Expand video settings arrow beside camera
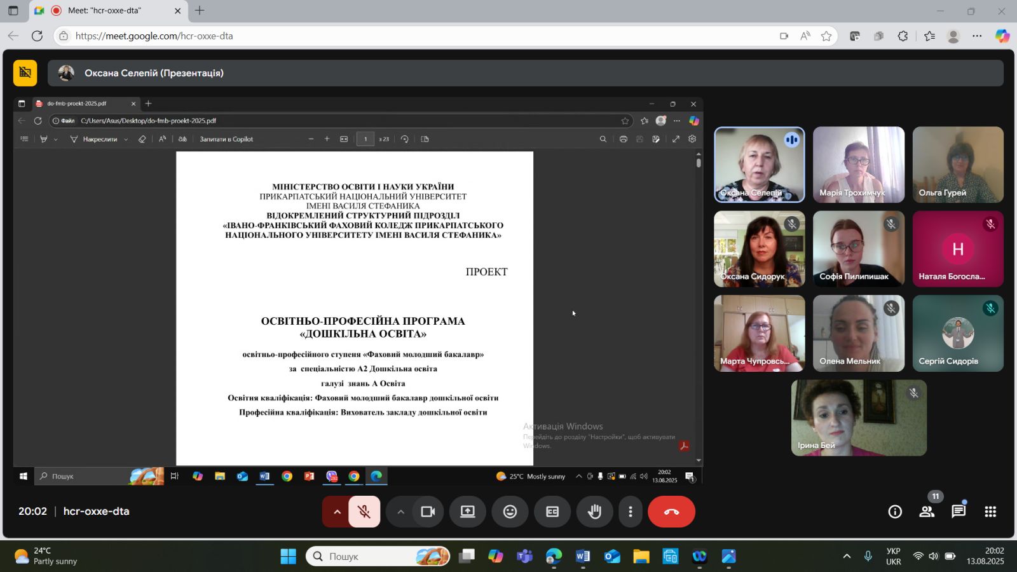Viewport: 1017px width, 572px height. [400, 512]
